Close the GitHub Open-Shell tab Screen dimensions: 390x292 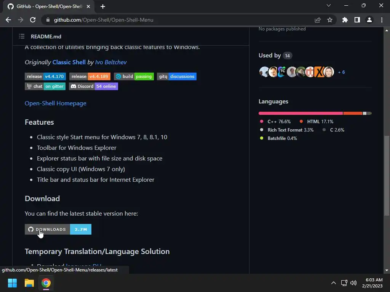[88, 6]
